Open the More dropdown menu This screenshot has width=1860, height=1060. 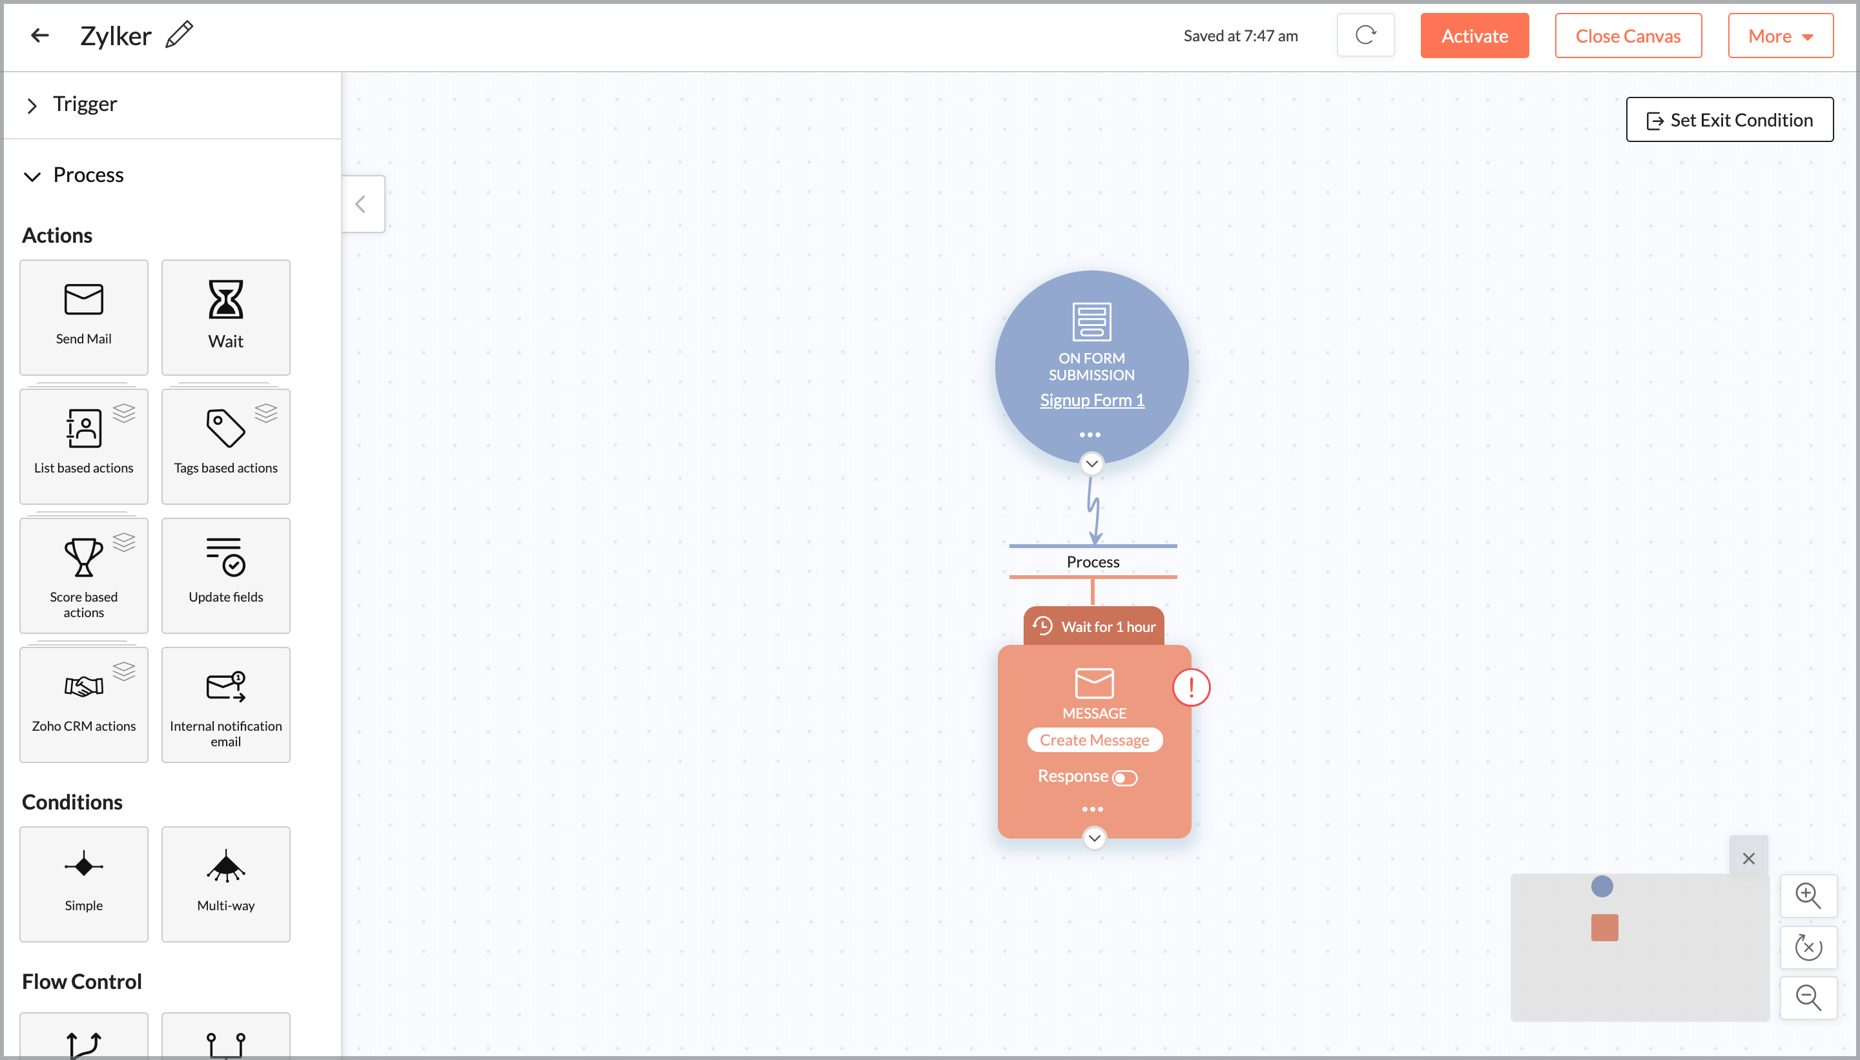point(1779,35)
